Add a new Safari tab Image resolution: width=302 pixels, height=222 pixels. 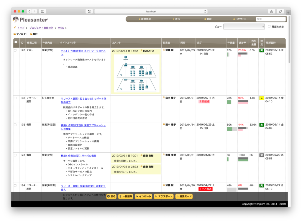coord(288,13)
